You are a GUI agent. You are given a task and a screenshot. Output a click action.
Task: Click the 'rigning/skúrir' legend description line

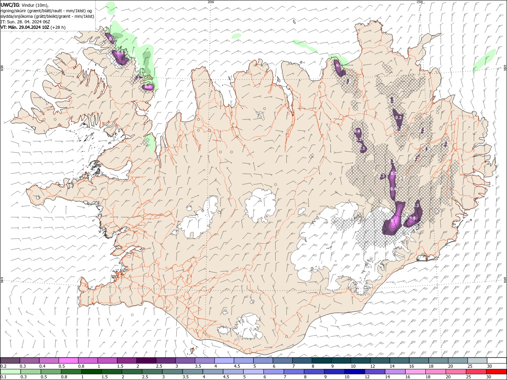click(x=46, y=11)
